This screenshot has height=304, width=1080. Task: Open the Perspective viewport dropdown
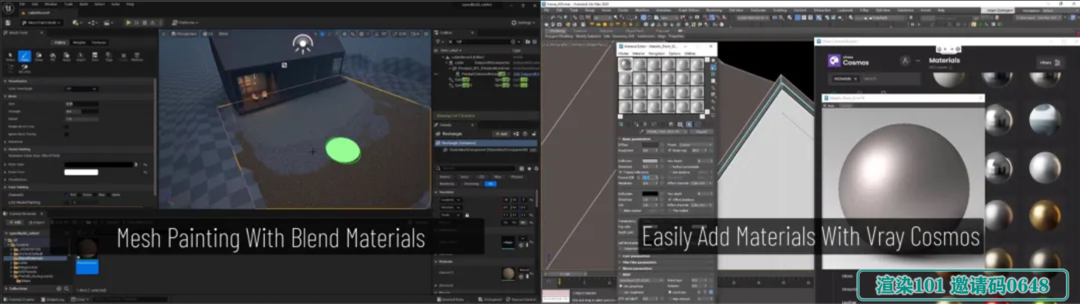(183, 34)
